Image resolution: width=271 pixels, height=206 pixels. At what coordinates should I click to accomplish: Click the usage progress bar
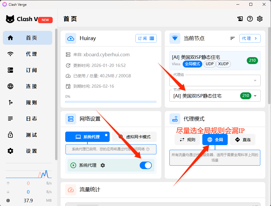(111, 102)
